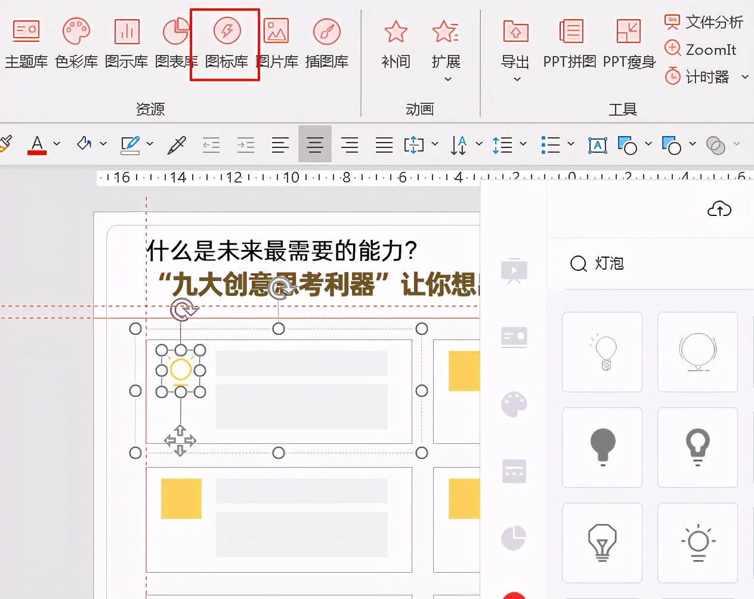Open the line spacing dropdown
This screenshot has height=599, width=754.
tap(523, 144)
